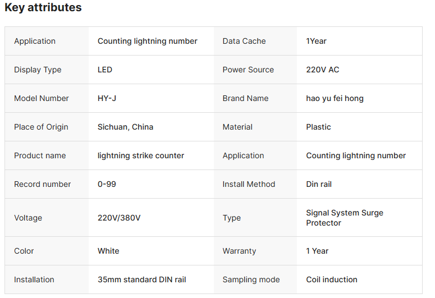Select the "220V/380V" voltage value
Viewport: 435px width, 298px height.
[x=119, y=218]
